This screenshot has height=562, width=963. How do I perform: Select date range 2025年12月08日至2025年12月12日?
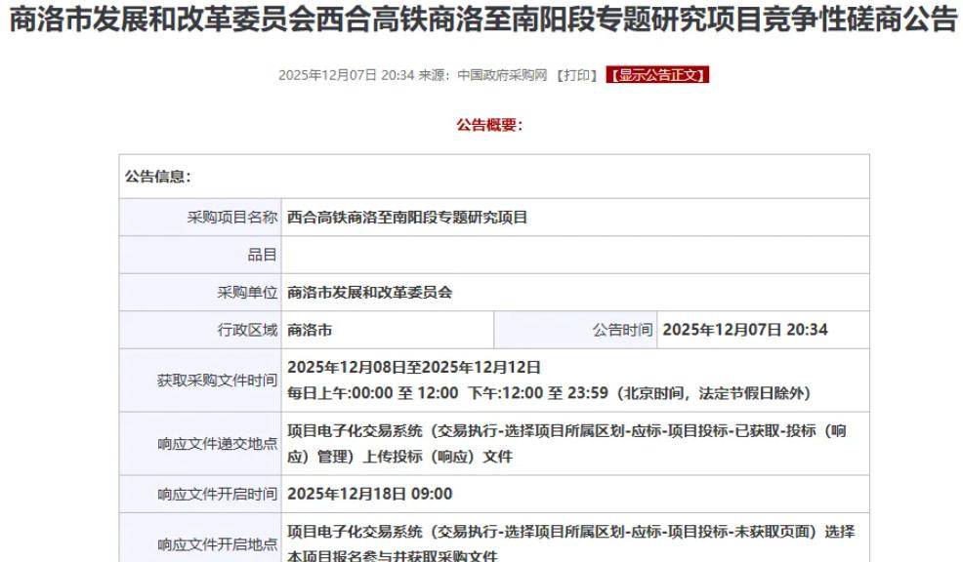(x=414, y=368)
